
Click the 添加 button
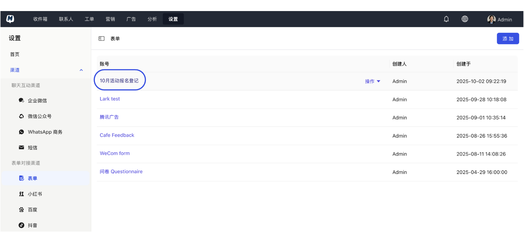pos(508,39)
